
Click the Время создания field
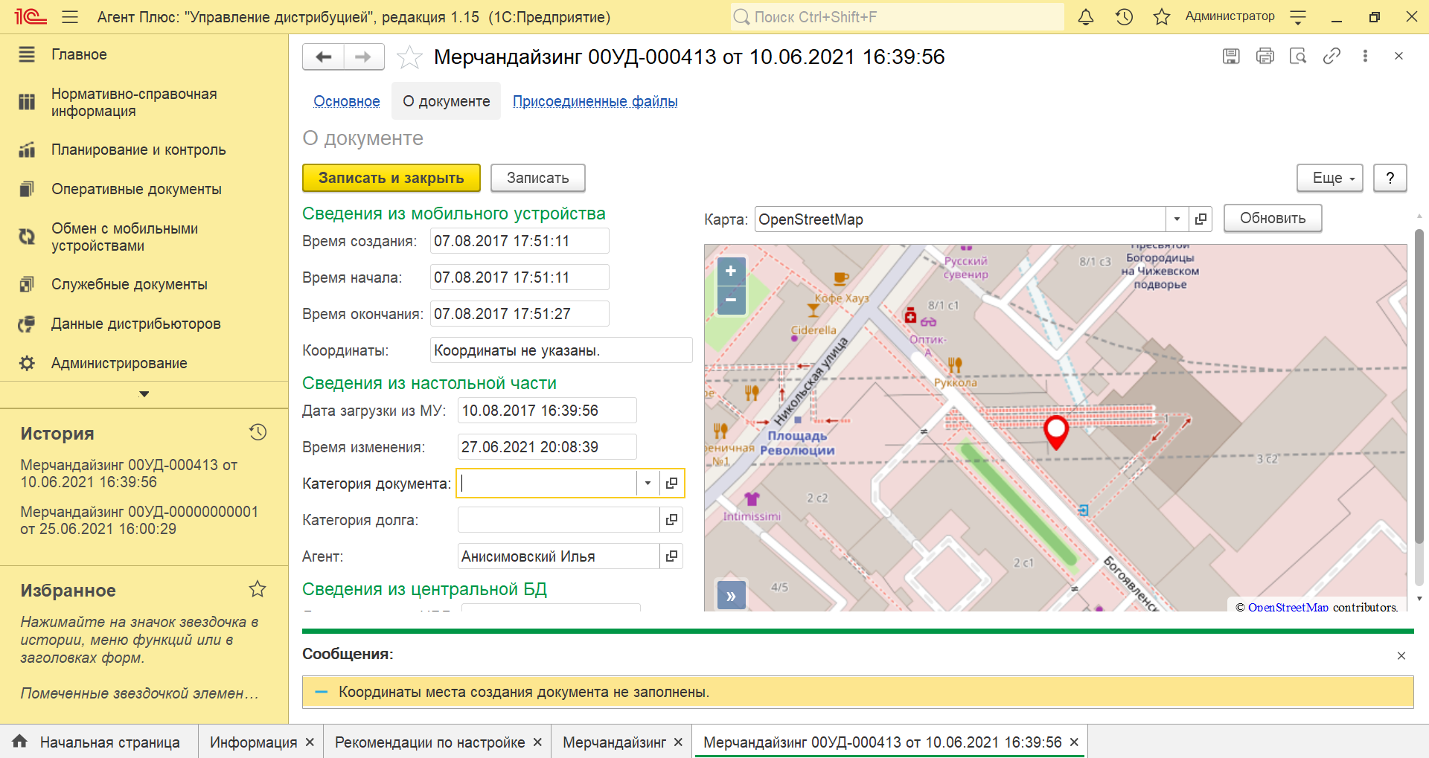pyautogui.click(x=520, y=241)
